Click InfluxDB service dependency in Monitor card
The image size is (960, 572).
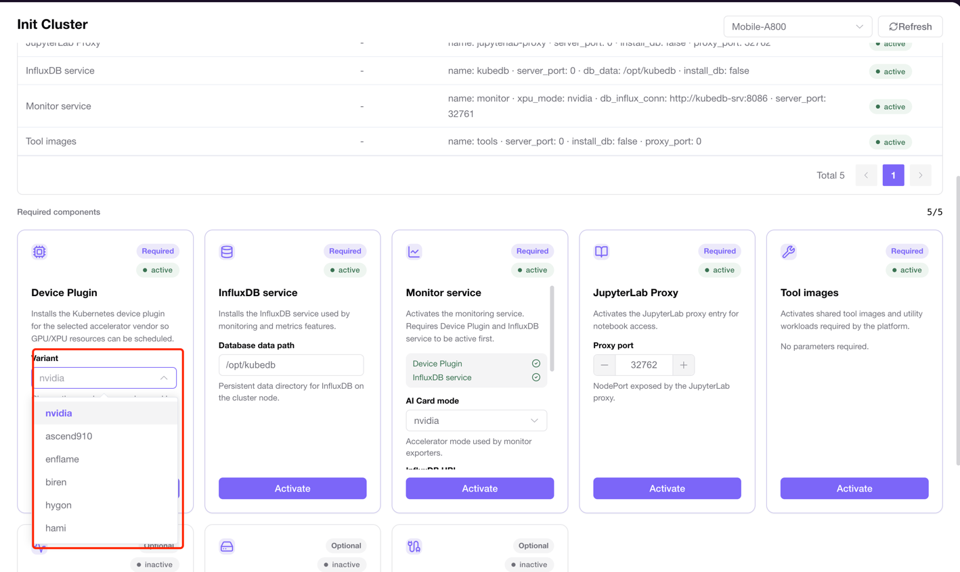click(476, 378)
